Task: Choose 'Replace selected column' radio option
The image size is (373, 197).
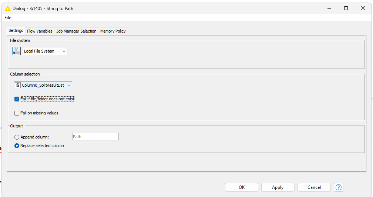Action: tap(17, 146)
